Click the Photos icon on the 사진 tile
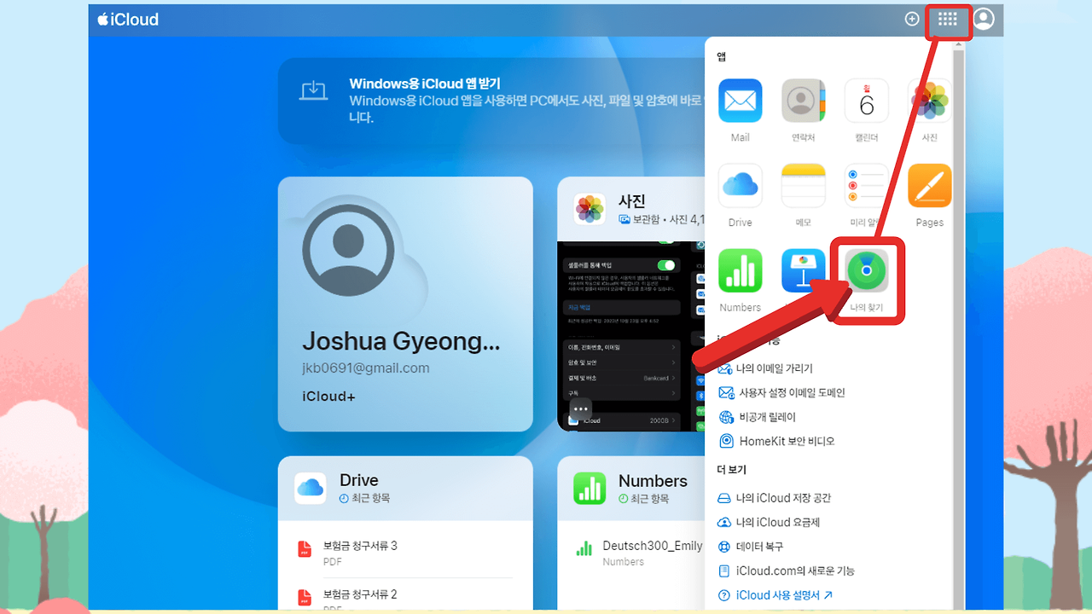This screenshot has width=1092, height=614. click(x=590, y=209)
